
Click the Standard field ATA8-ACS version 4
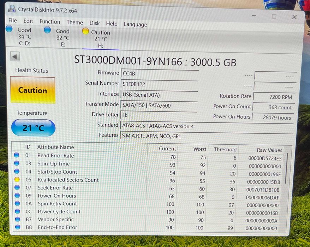point(207,126)
